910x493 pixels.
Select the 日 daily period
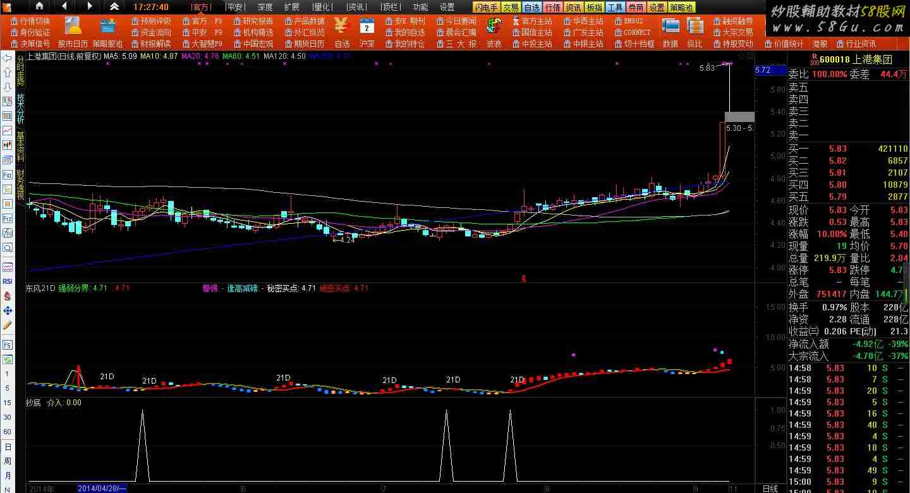[8, 446]
